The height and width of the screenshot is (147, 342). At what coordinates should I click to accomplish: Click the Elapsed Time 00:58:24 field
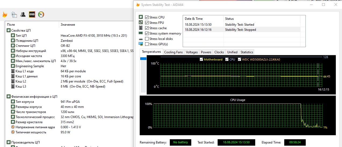(295, 142)
